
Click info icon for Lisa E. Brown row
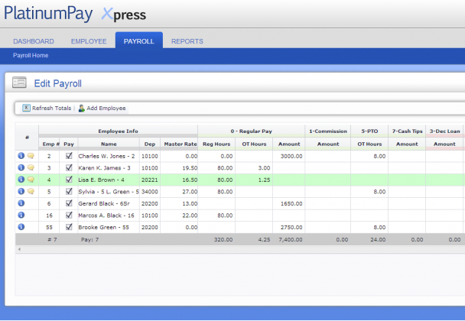[x=21, y=180]
